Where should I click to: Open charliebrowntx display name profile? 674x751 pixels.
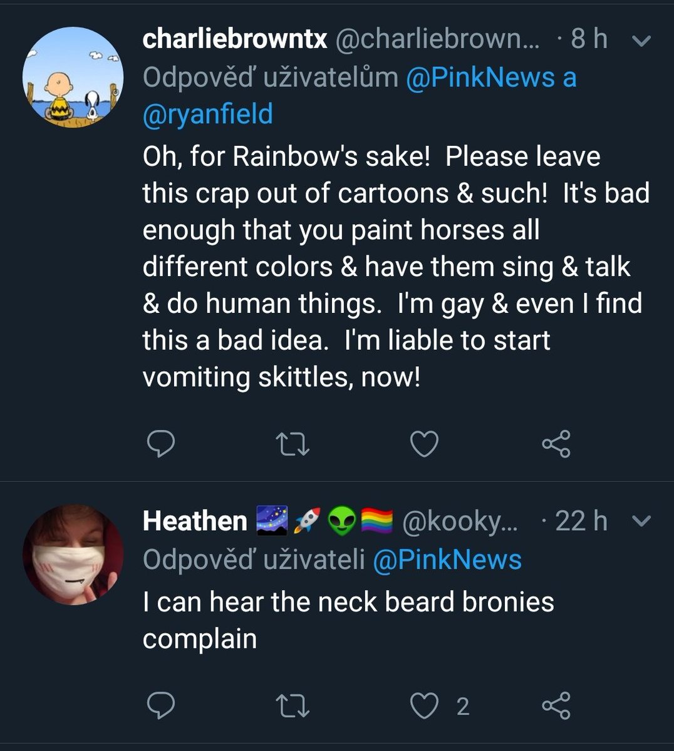click(x=235, y=39)
